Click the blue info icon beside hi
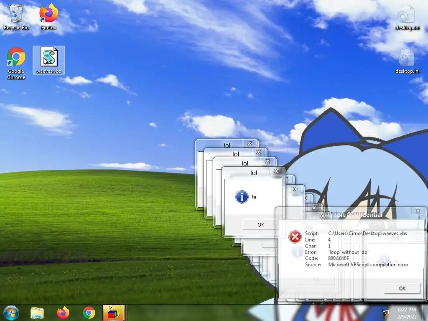Viewport: 428px width, 321px height. click(x=242, y=197)
